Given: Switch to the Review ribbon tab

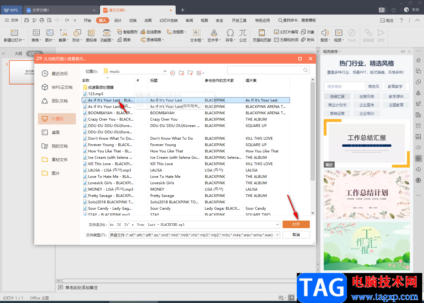Looking at the screenshot, I should pyautogui.click(x=189, y=20).
